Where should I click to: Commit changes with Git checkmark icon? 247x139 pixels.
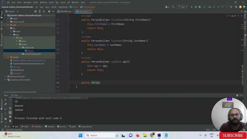[x=218, y=7]
